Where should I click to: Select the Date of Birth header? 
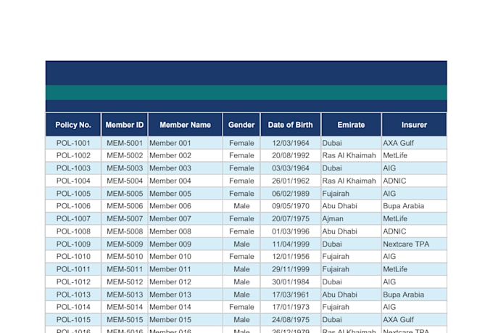pos(291,125)
